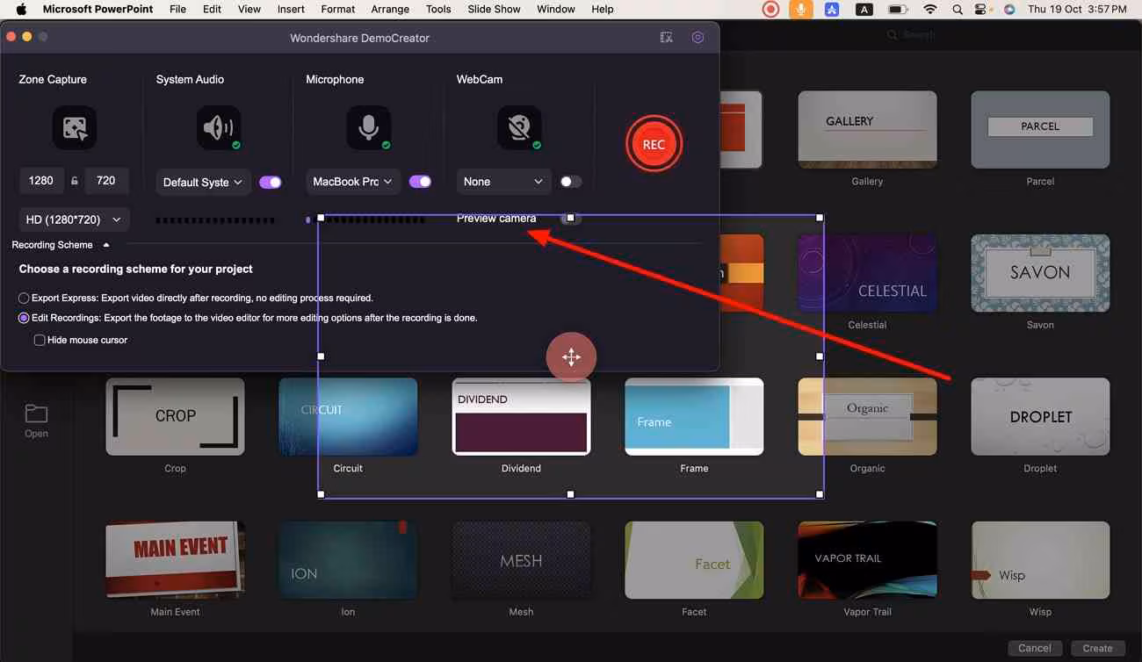Click the Cancel button in PowerPoint
This screenshot has width=1142, height=662.
point(1034,648)
